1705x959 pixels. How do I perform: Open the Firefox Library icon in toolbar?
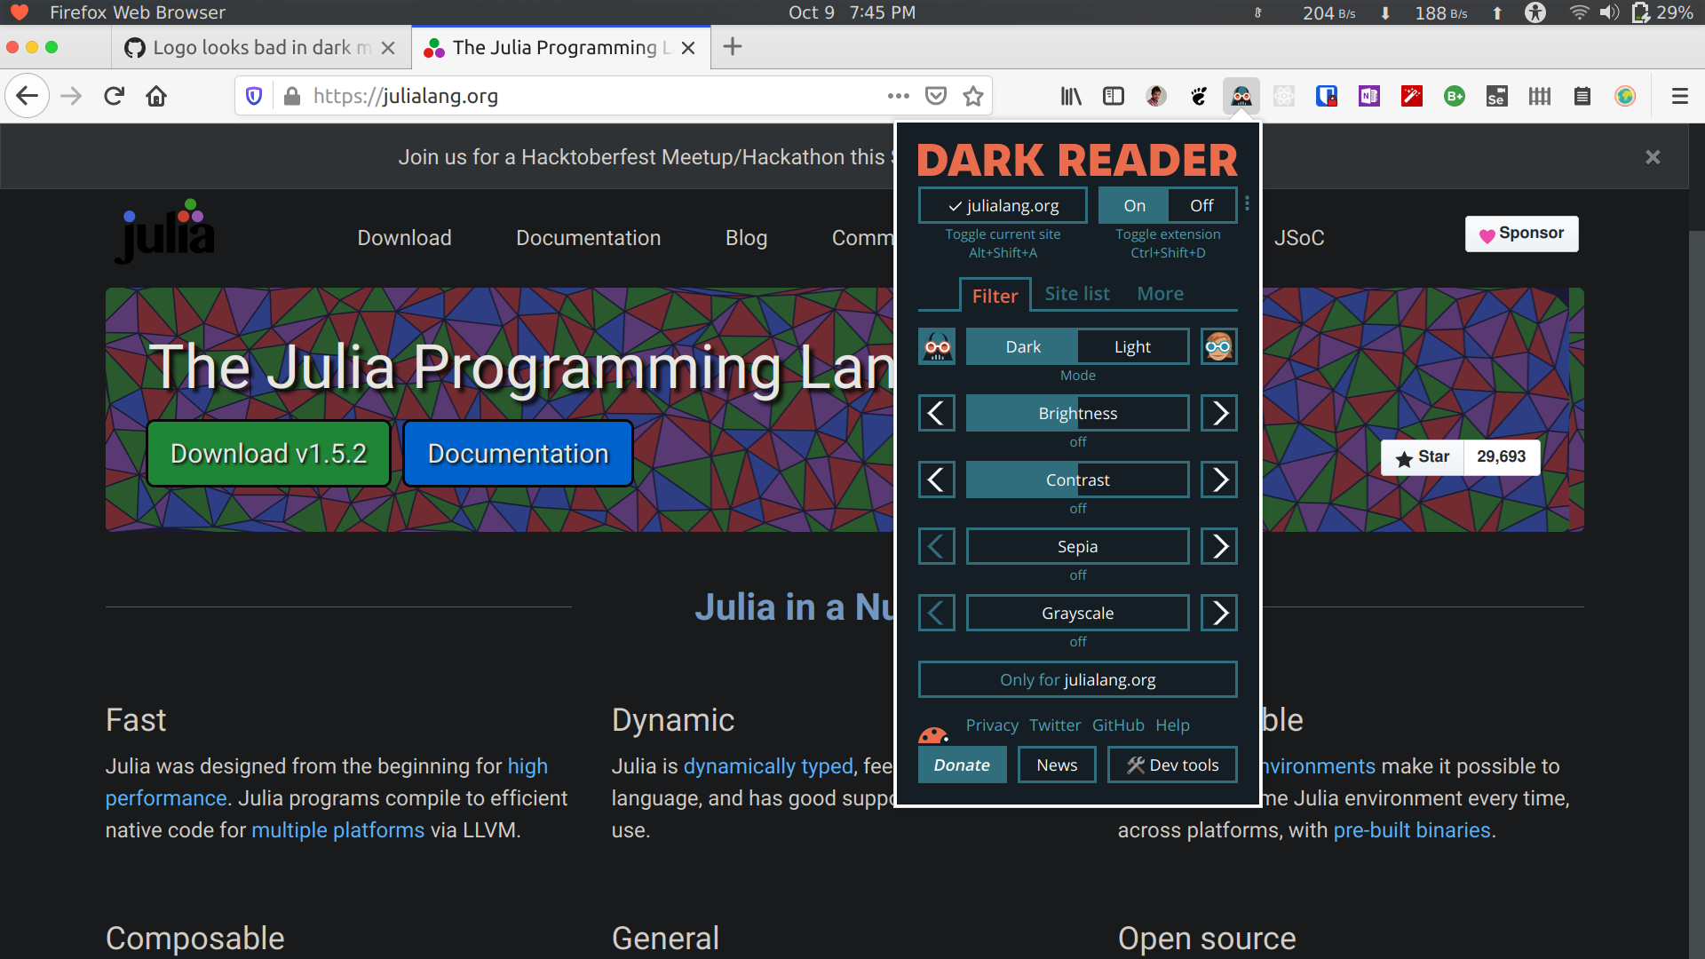coord(1071,96)
